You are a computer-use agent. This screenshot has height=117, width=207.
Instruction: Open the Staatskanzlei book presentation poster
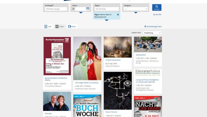pos(57,56)
